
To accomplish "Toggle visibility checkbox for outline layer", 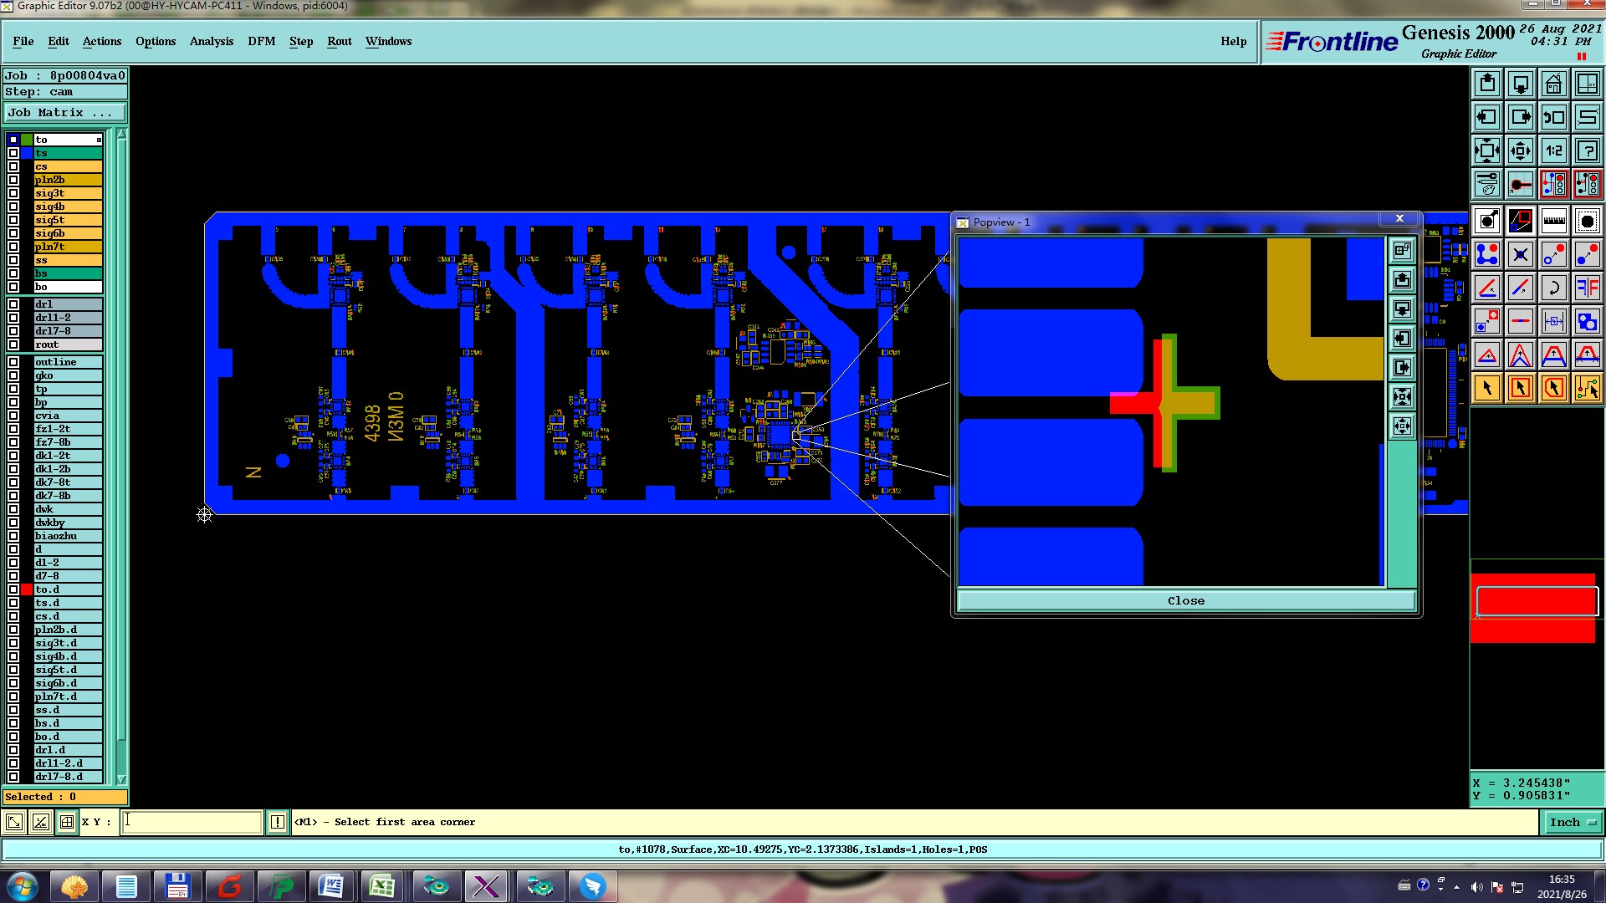I will (x=13, y=362).
